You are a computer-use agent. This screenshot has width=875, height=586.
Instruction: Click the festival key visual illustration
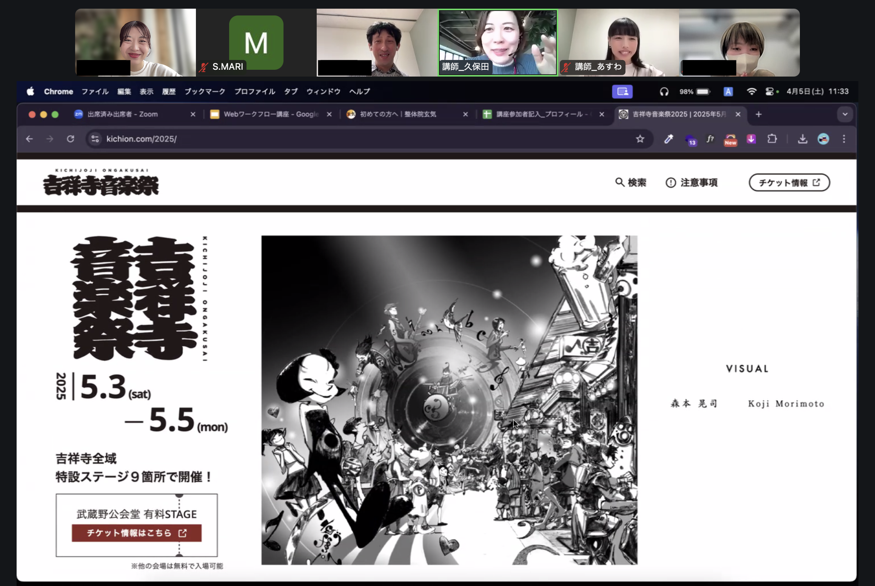(x=449, y=400)
